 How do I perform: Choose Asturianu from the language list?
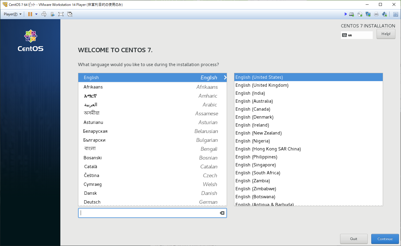tap(153, 122)
